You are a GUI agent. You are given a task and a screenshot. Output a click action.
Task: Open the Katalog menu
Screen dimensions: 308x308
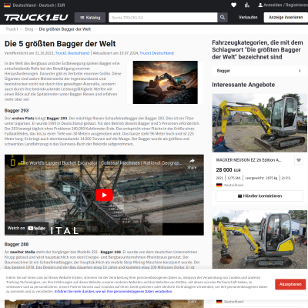point(90,18)
